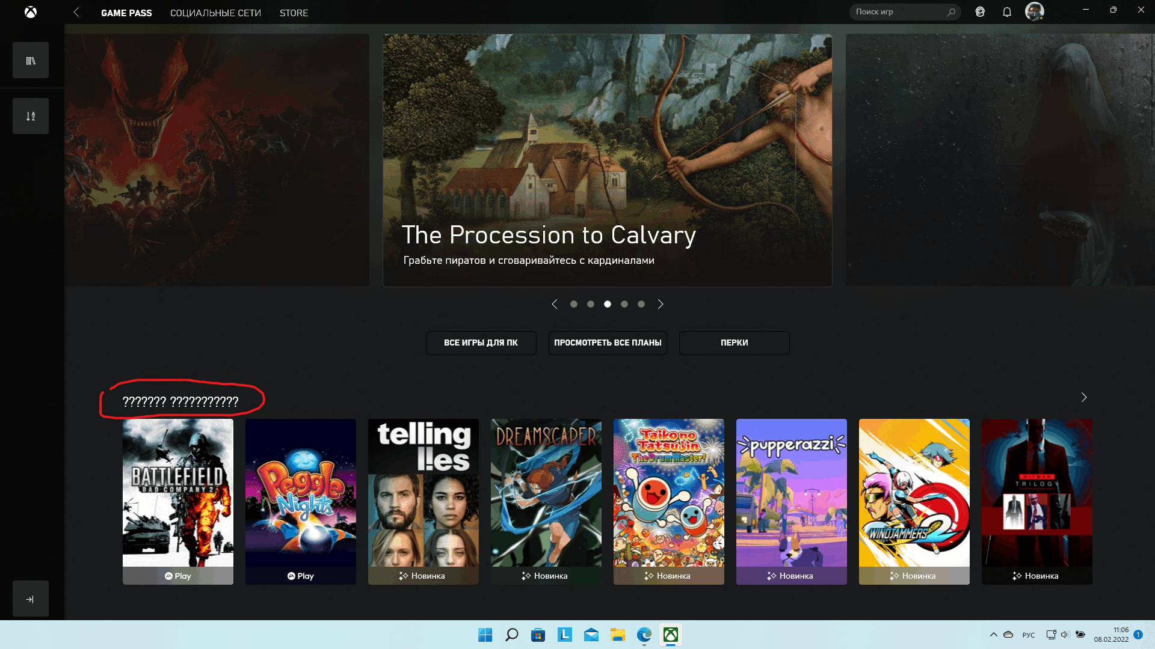
Task: Open Microsoft Edge from taskbar
Action: pyautogui.click(x=644, y=635)
